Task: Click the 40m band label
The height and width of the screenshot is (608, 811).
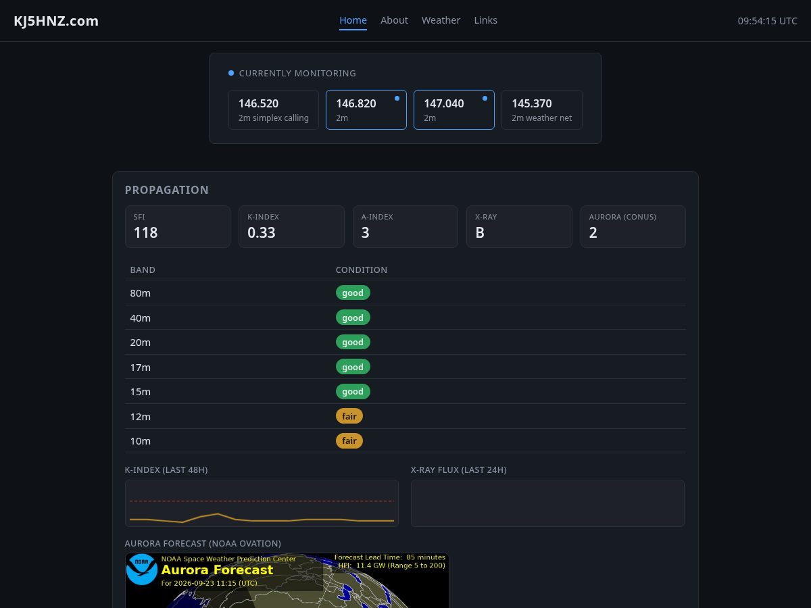Action: tap(141, 318)
